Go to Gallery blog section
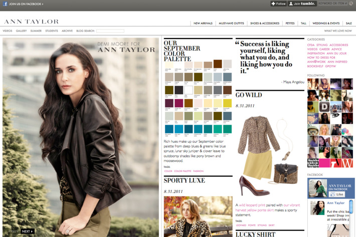The height and width of the screenshot is (237, 356). pos(21,31)
